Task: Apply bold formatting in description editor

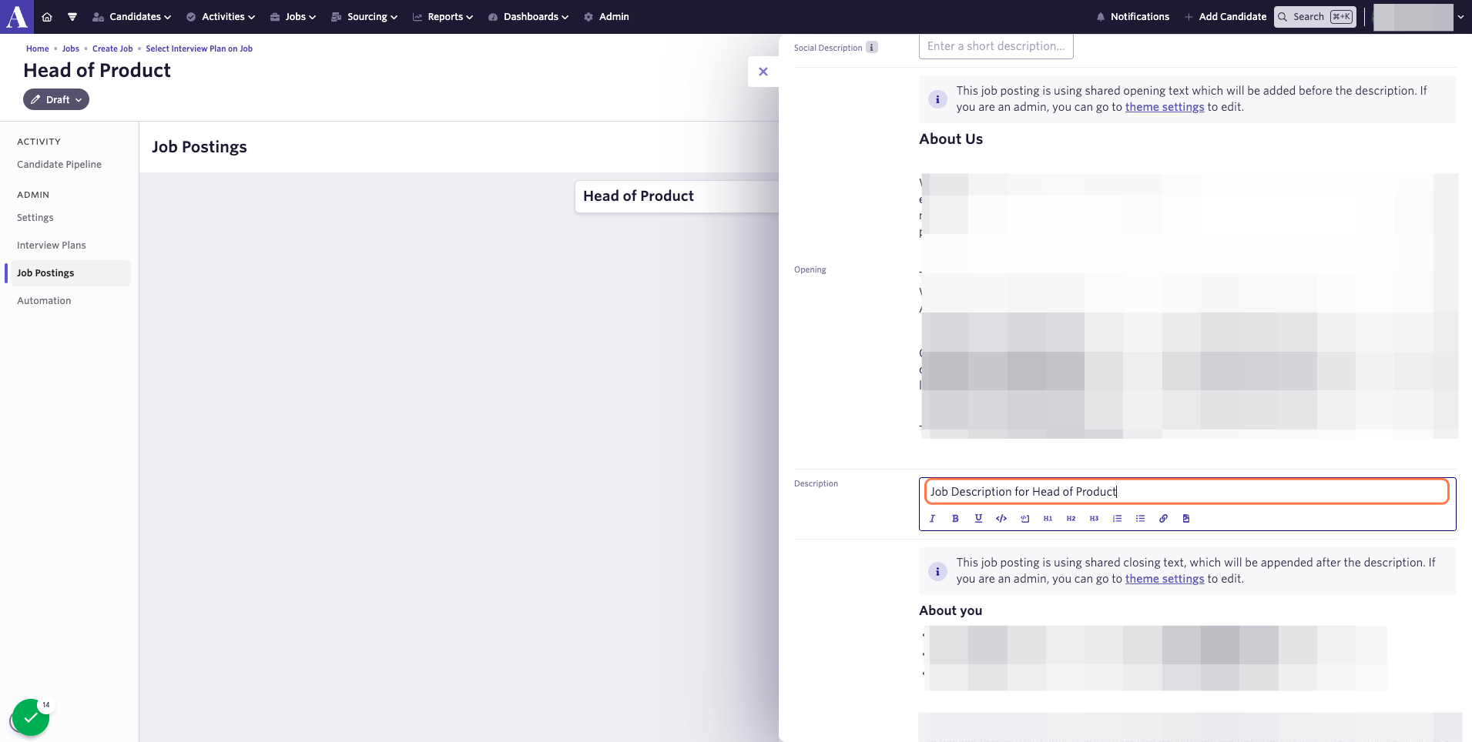Action: [x=955, y=519]
